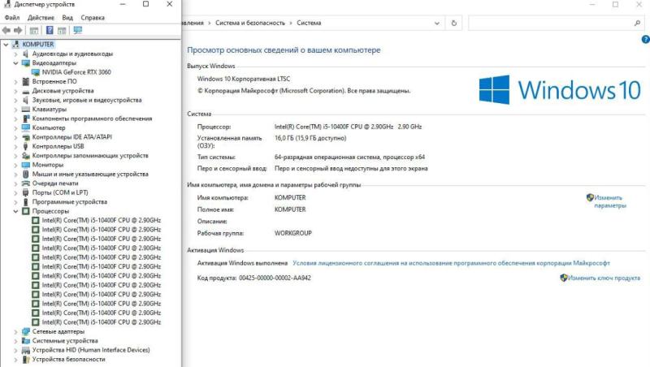
Task: Collapse the Видеоадаптеры node
Action: [15, 63]
